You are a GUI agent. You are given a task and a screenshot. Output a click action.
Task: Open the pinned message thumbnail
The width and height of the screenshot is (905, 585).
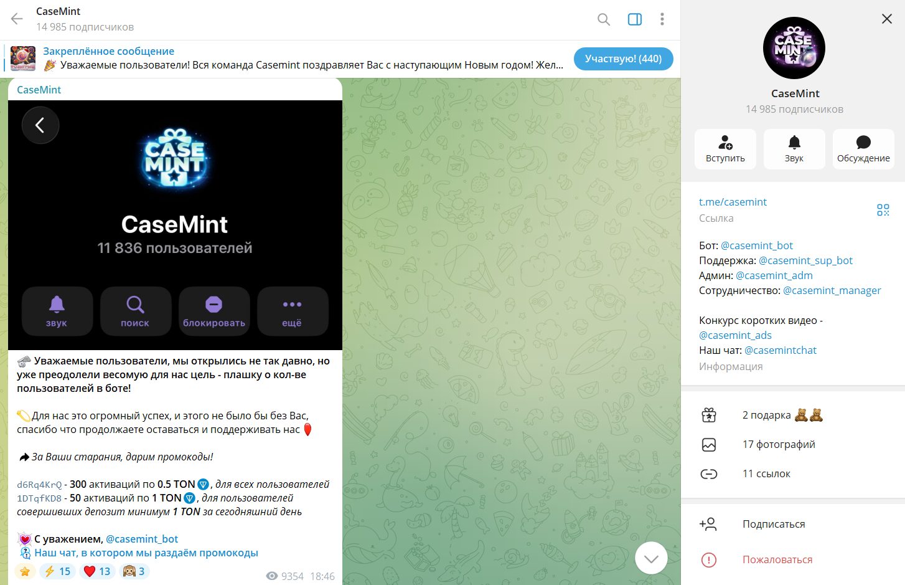coord(23,59)
